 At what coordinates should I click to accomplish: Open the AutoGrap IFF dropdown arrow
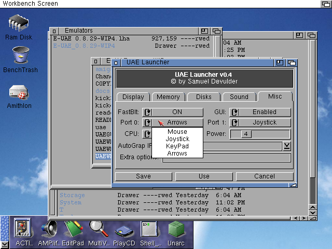(287, 146)
